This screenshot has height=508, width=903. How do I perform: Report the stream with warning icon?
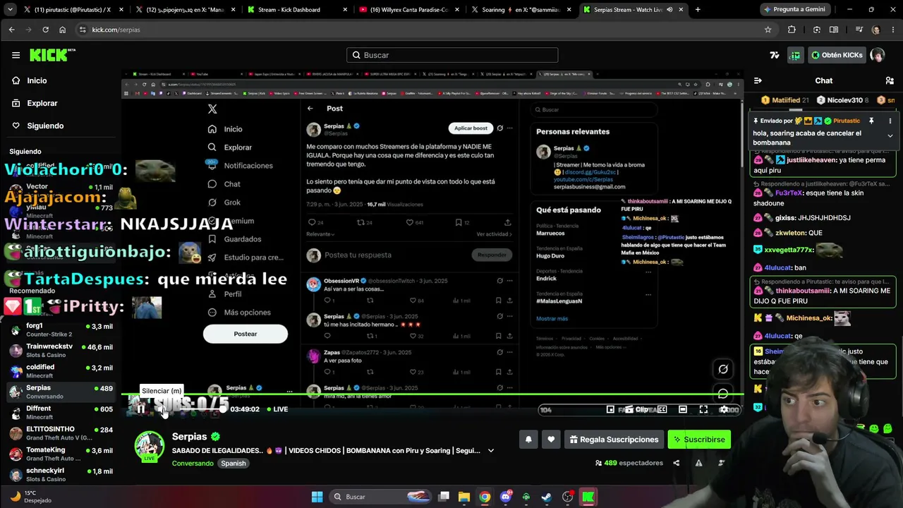click(x=698, y=463)
